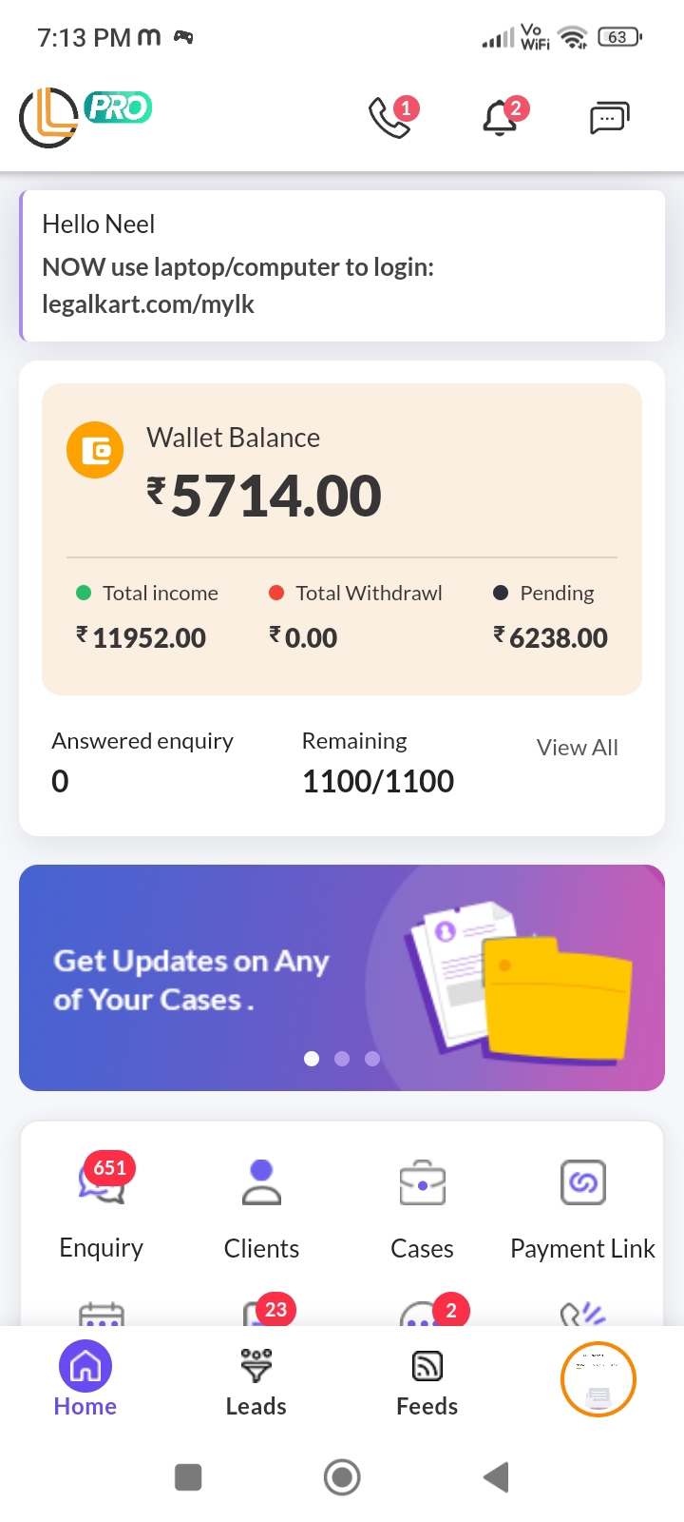
Task: Open the Clients section
Action: tap(261, 1183)
